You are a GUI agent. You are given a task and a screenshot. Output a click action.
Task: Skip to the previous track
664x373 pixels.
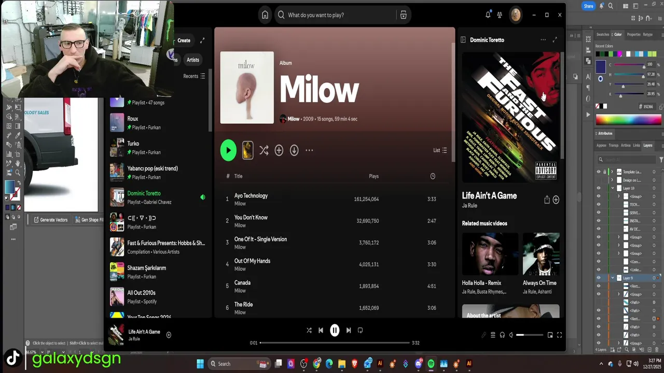[321, 330]
